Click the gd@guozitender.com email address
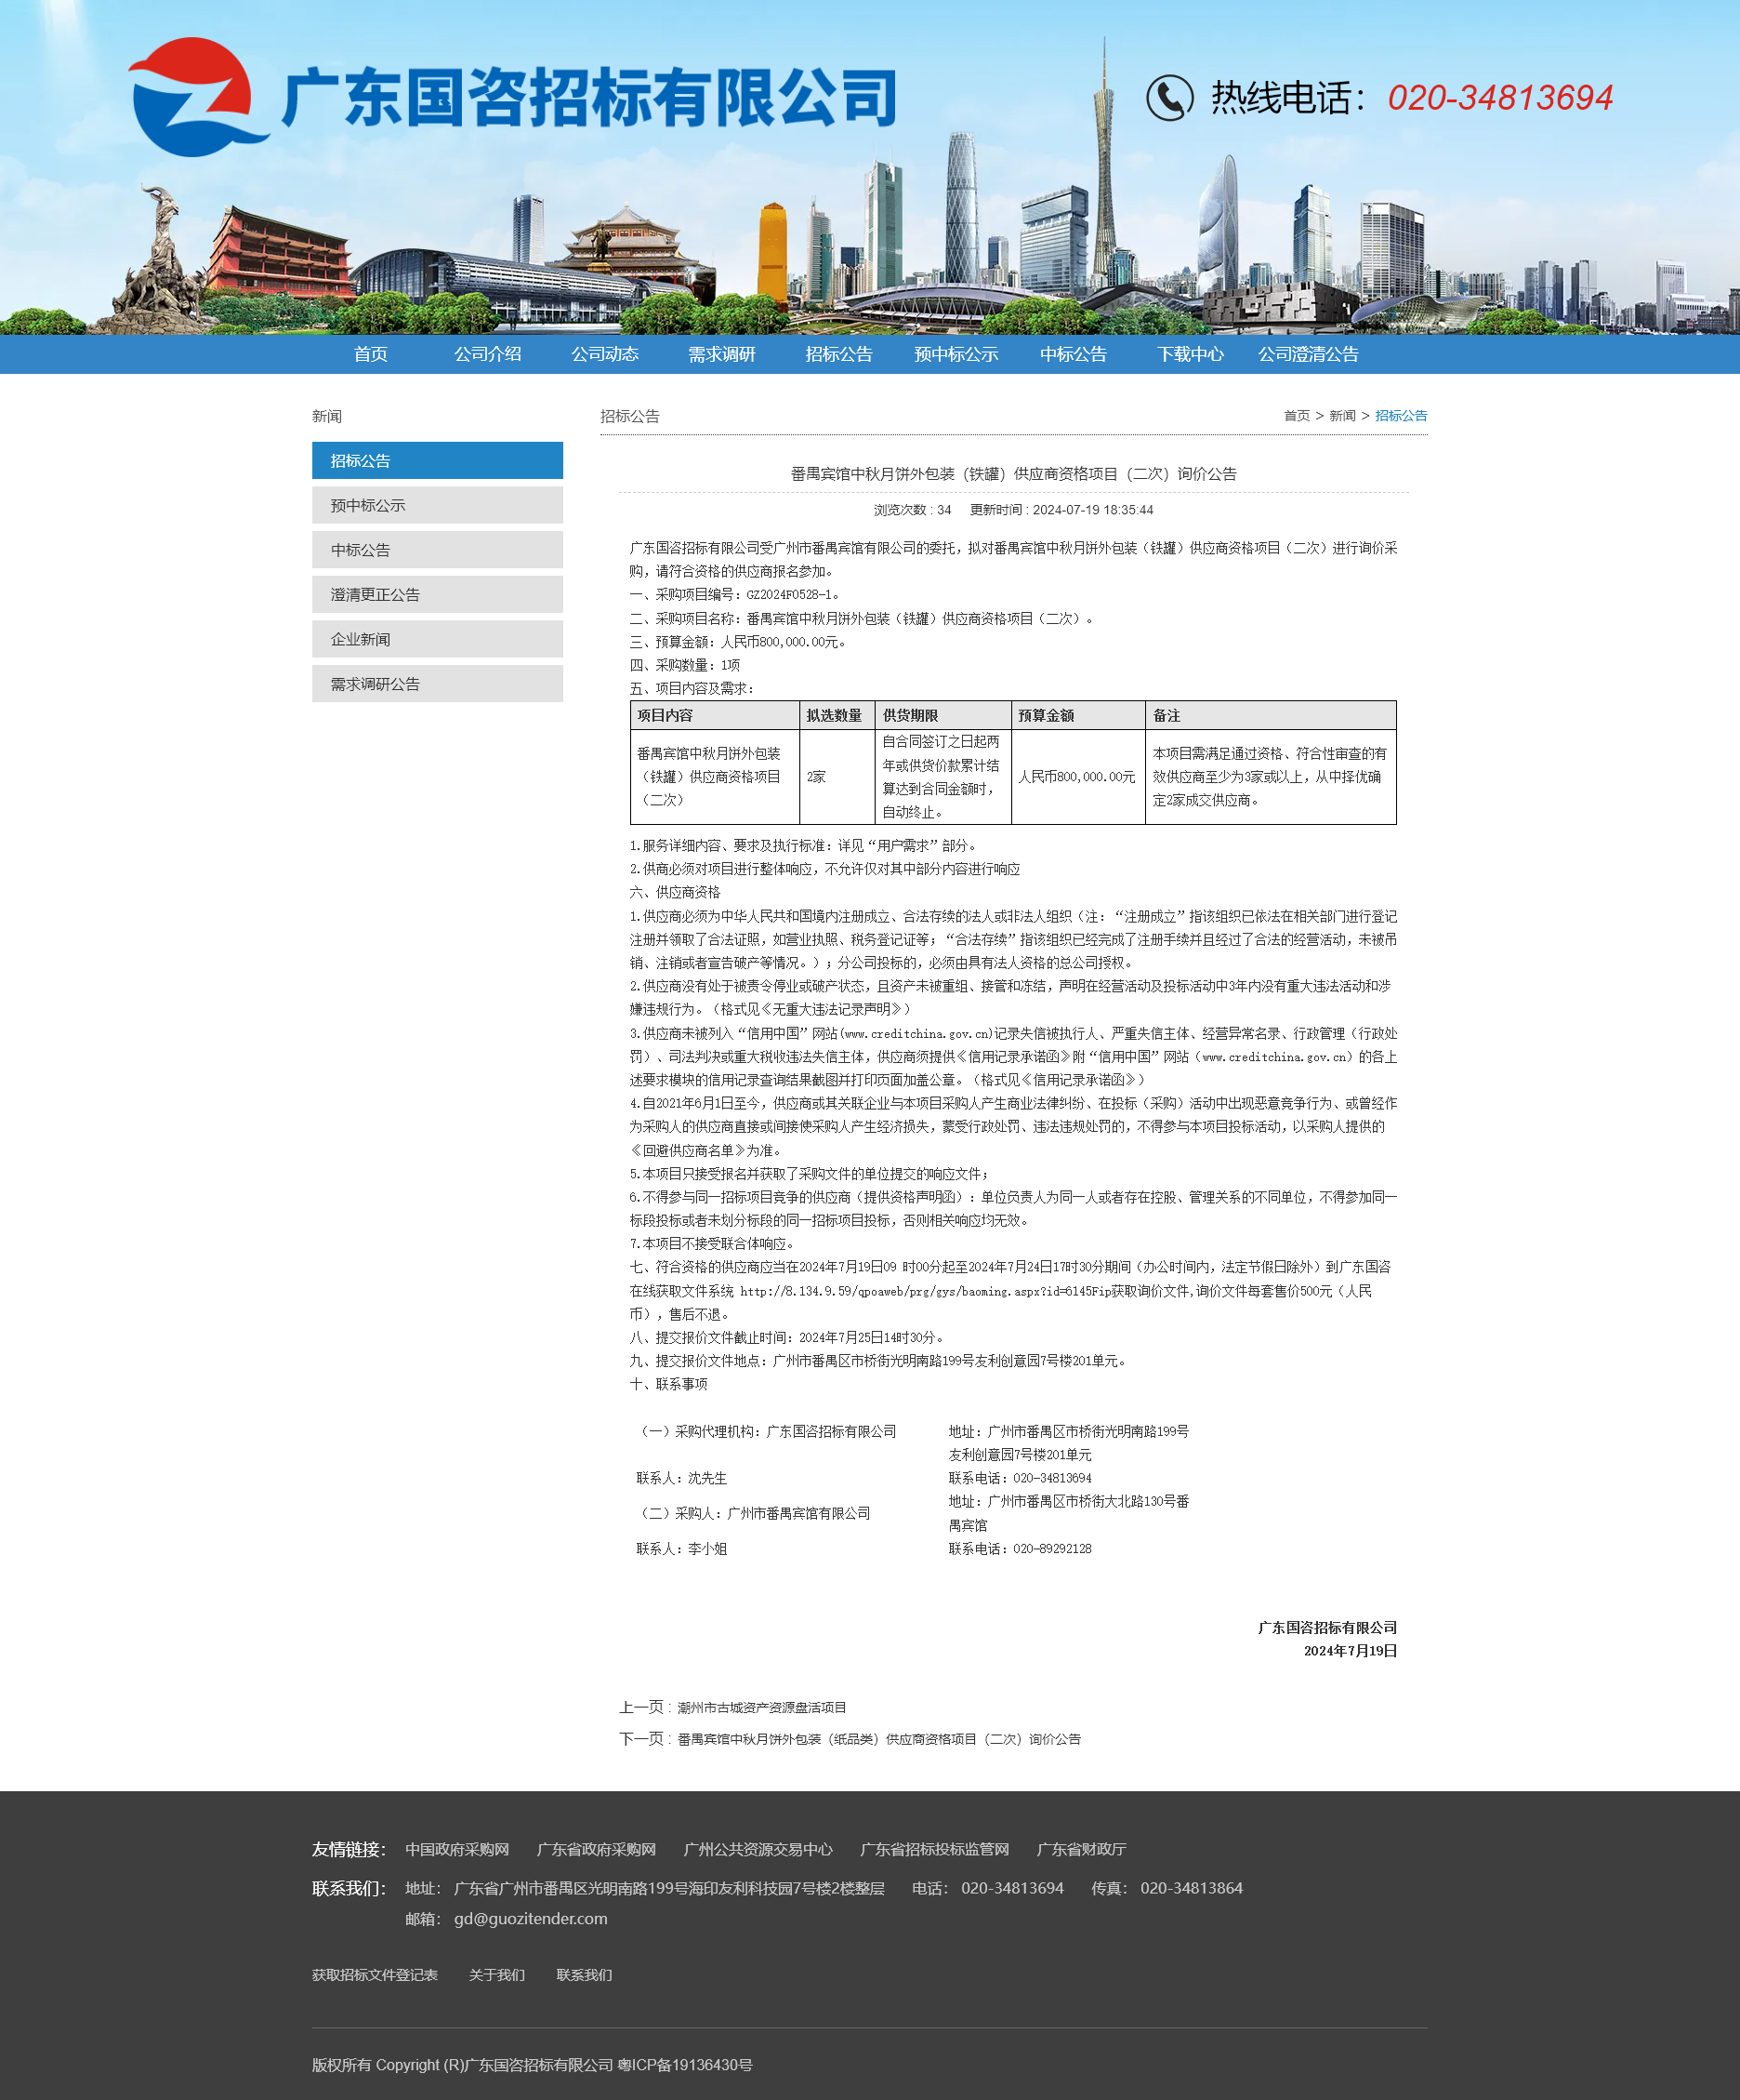This screenshot has width=1740, height=2100. click(531, 1919)
